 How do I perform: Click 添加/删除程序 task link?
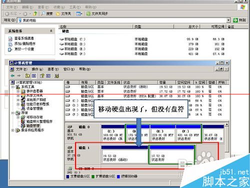pyautogui.click(x=25, y=44)
